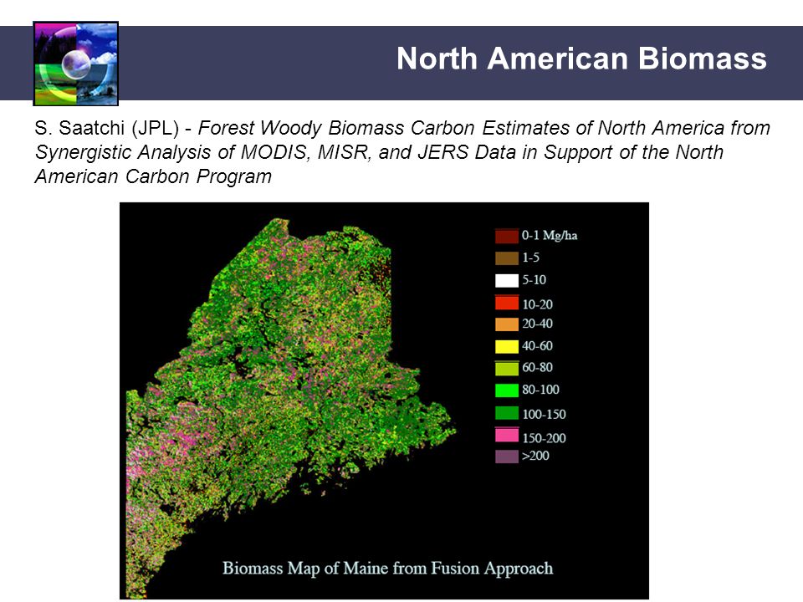Click the Maine biomass map image
The width and height of the screenshot is (803, 602).
coord(384,400)
